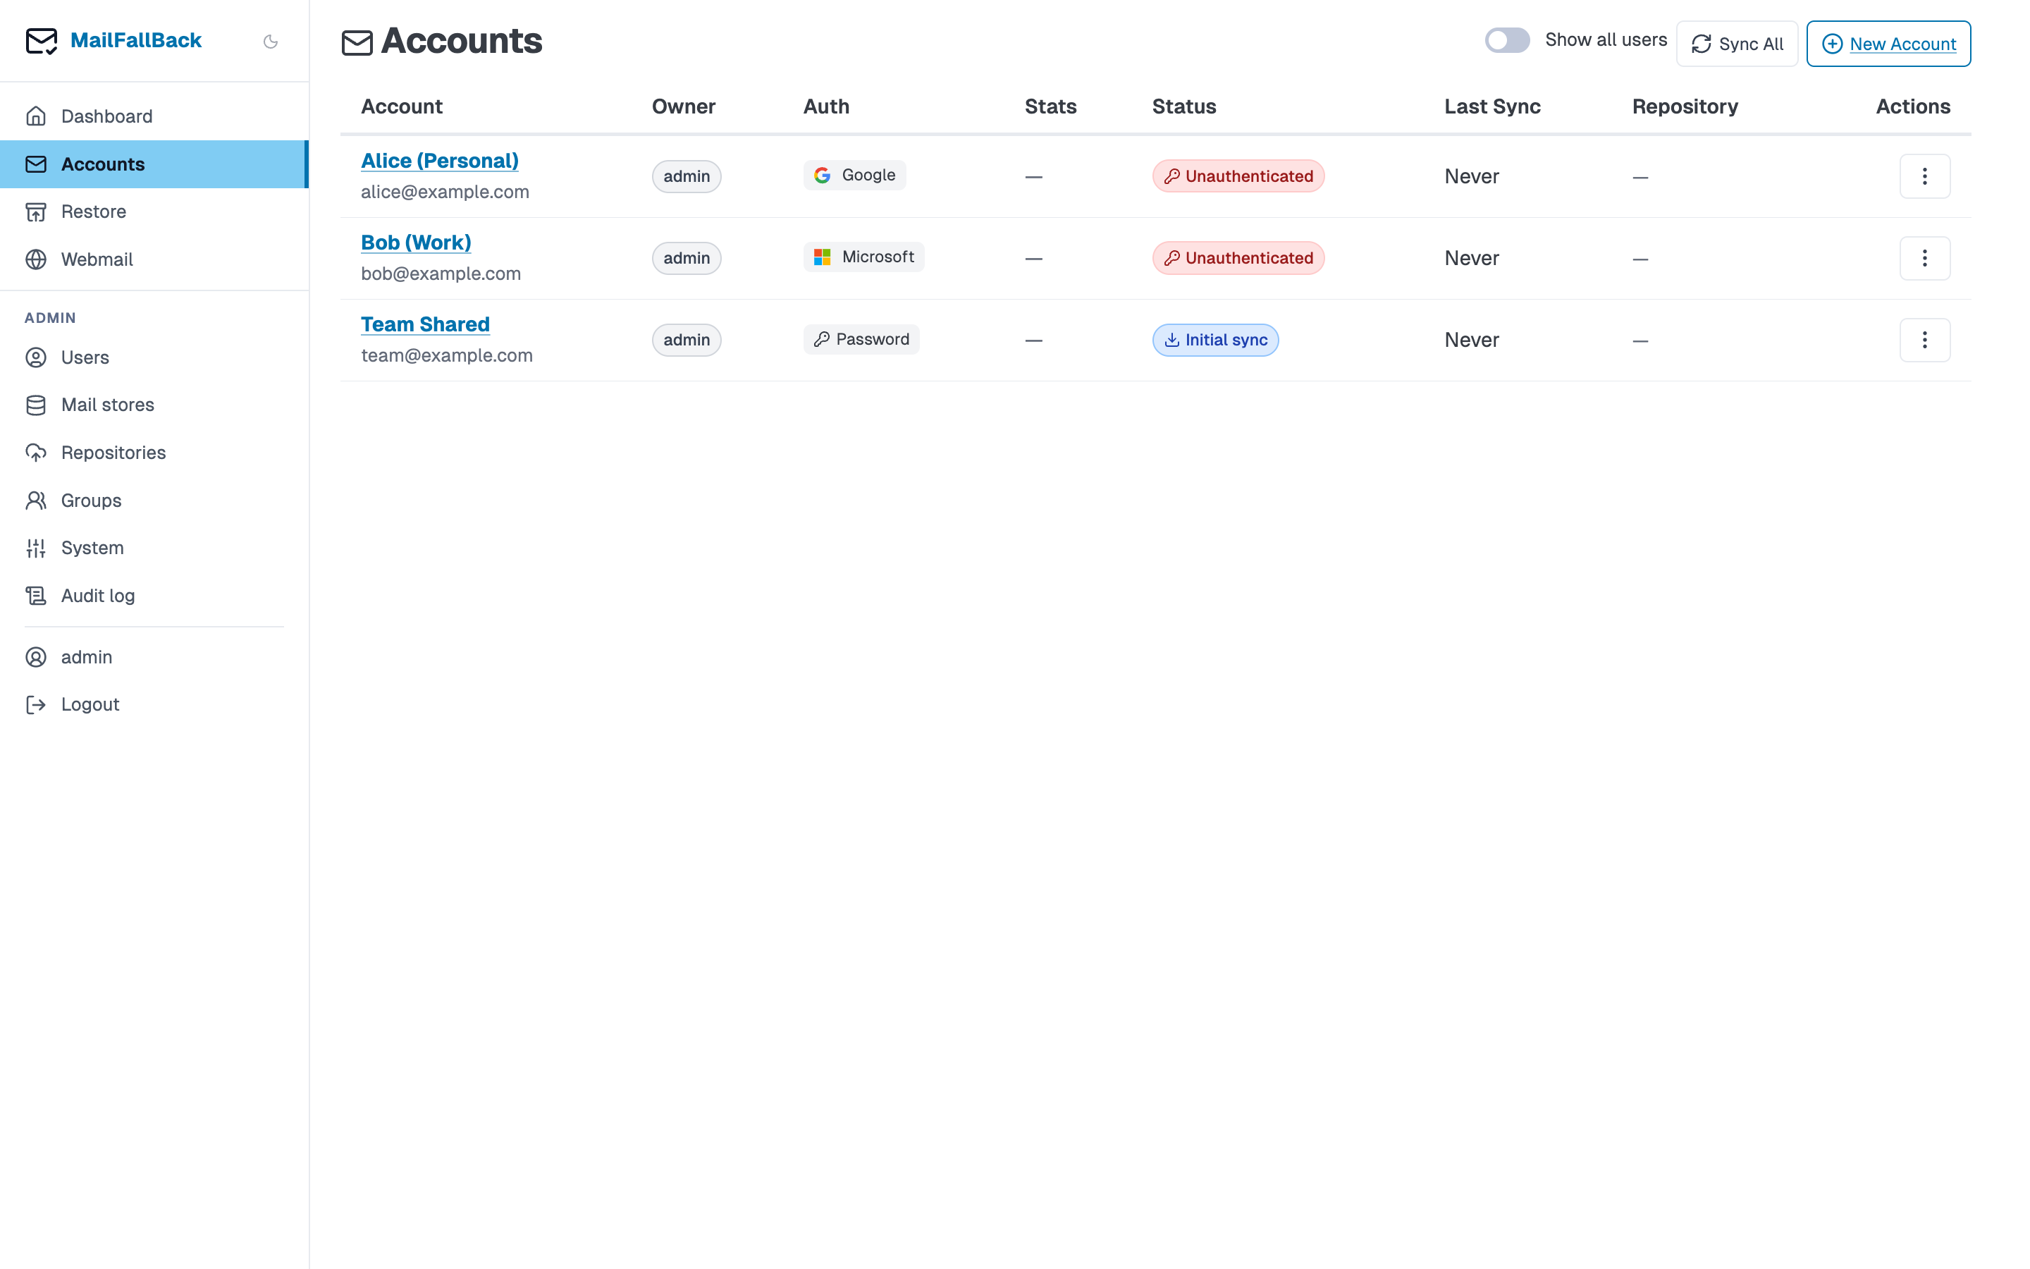Open actions menu for Team Shared
Image resolution: width=2030 pixels, height=1269 pixels.
(1924, 340)
